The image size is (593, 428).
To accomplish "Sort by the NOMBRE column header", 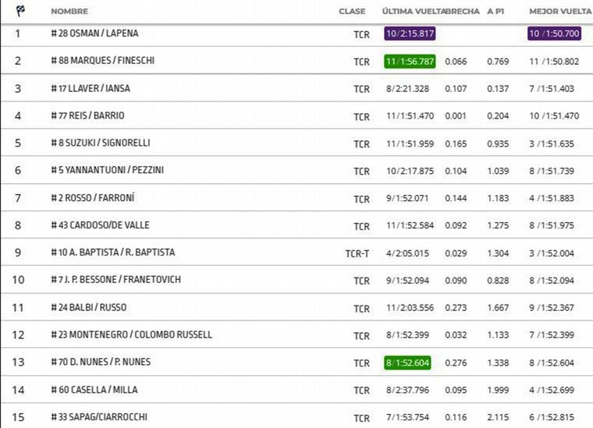I will click(69, 12).
